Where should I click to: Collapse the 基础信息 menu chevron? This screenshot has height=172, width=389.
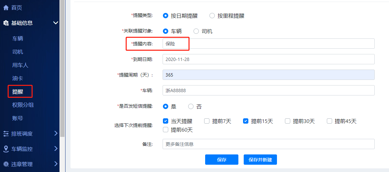tap(56, 23)
